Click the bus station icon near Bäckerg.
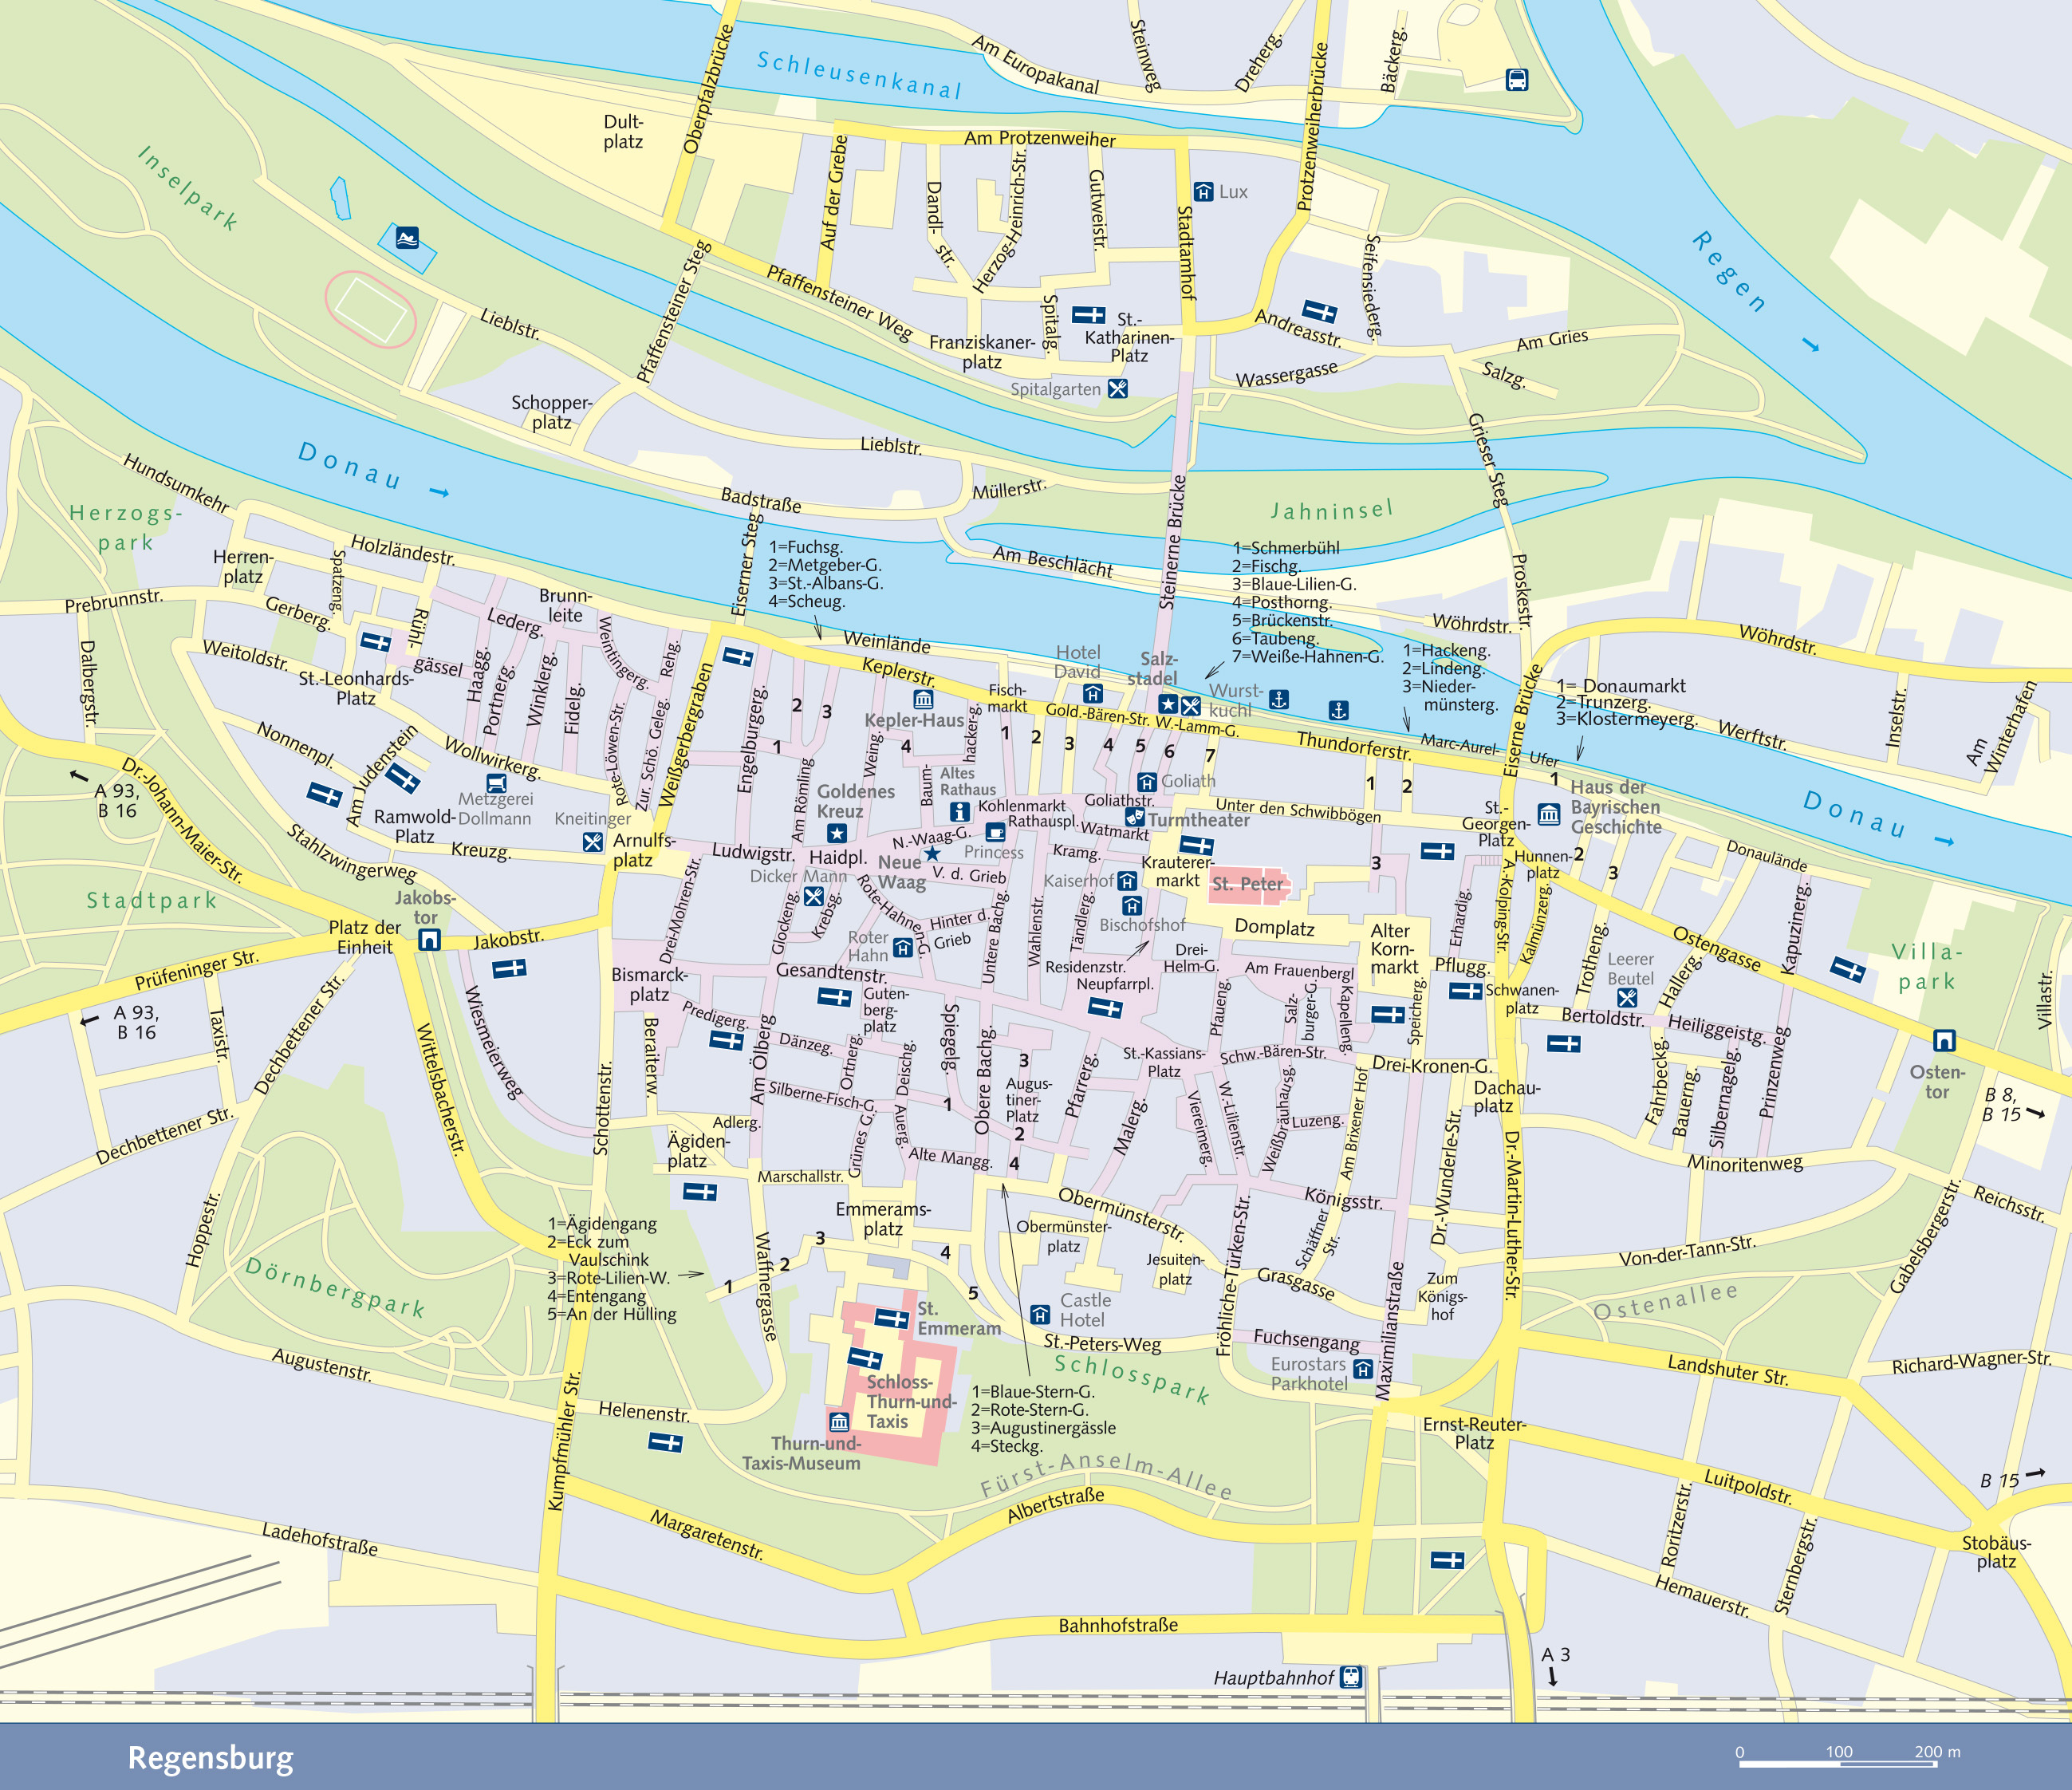 pyautogui.click(x=1516, y=80)
